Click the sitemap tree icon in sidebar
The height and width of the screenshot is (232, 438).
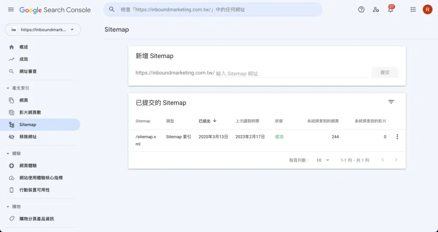[x=12, y=124]
